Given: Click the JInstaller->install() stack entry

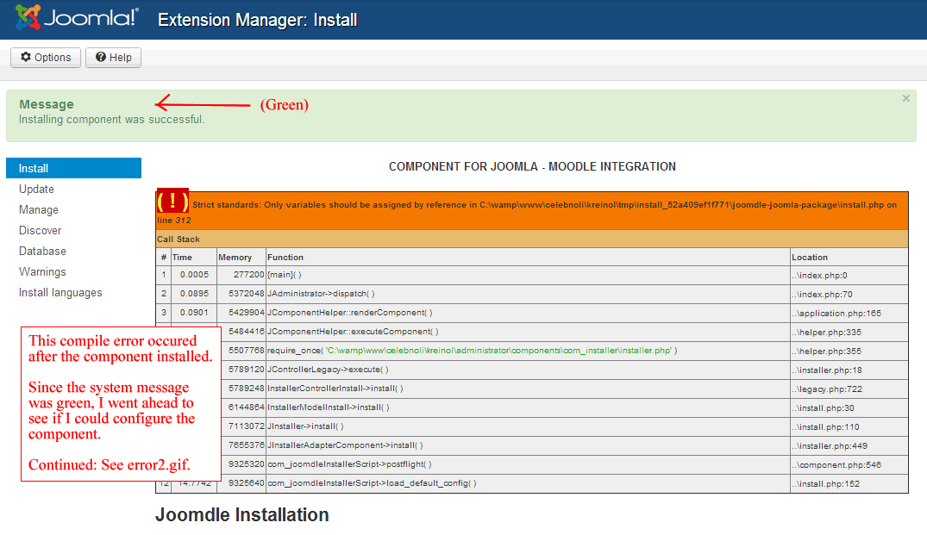Looking at the screenshot, I should pyautogui.click(x=306, y=426).
